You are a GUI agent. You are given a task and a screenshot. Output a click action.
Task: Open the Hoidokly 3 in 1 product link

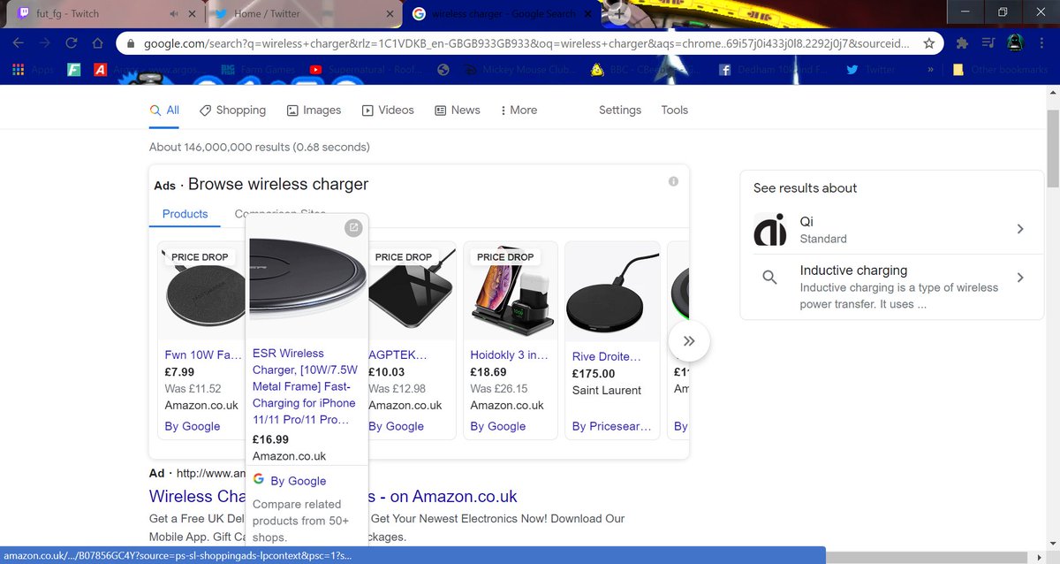(509, 356)
